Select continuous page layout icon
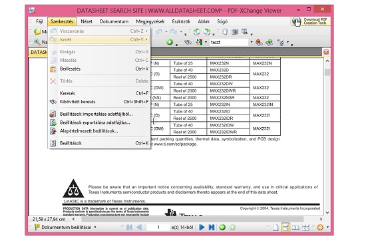This screenshot has height=245, width=366. pos(285,227)
